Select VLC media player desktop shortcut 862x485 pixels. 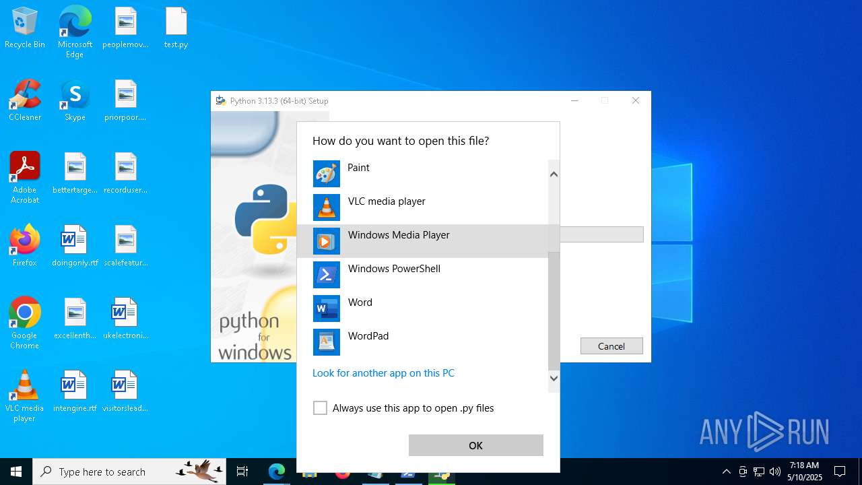tap(25, 396)
